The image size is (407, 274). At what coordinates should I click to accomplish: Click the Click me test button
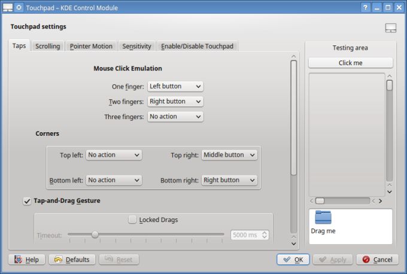pyautogui.click(x=350, y=63)
